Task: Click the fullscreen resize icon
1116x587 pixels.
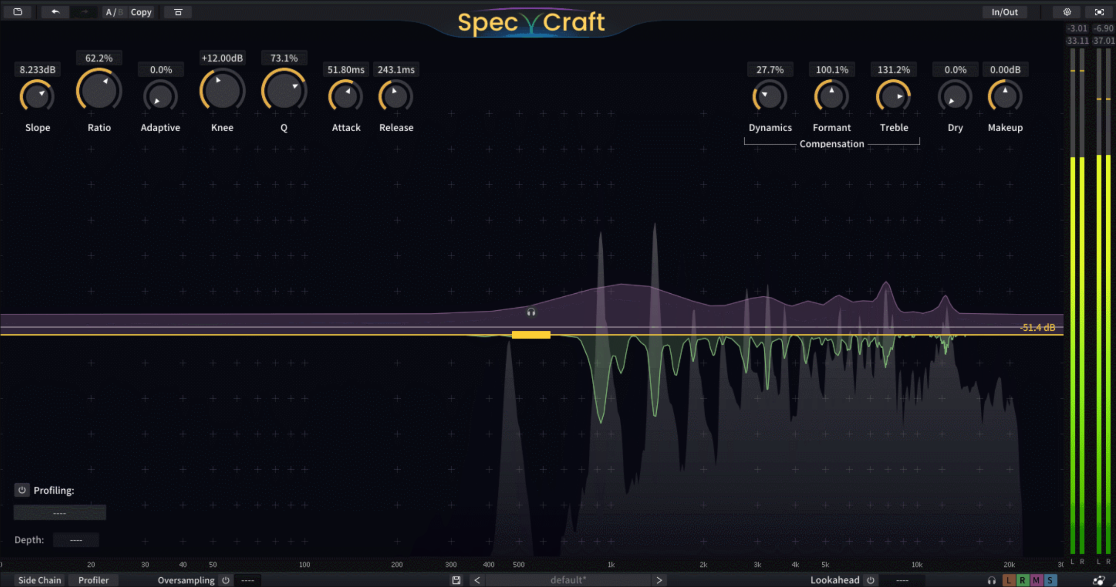Action: coord(1099,12)
